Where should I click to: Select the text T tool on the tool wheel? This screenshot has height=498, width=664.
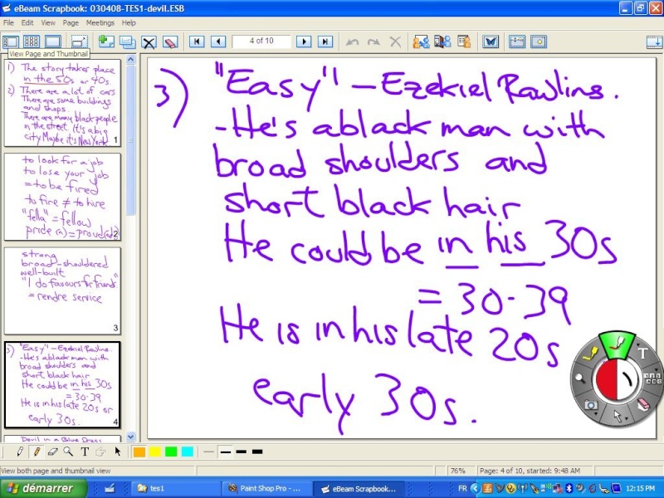click(x=642, y=354)
